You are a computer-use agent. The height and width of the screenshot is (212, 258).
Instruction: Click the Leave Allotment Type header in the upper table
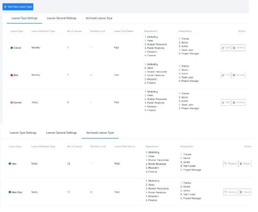pyautogui.click(x=43, y=31)
